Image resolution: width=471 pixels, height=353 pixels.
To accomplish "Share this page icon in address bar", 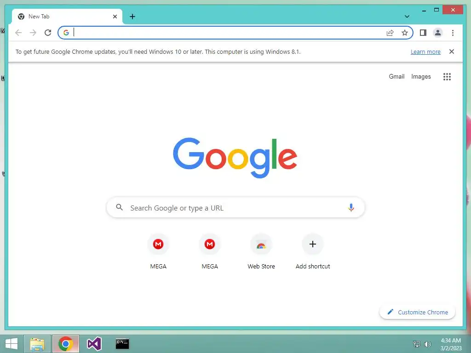I will click(390, 33).
